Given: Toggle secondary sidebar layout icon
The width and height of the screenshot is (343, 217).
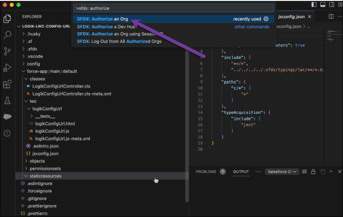Looking at the screenshot, I should 331,4.
